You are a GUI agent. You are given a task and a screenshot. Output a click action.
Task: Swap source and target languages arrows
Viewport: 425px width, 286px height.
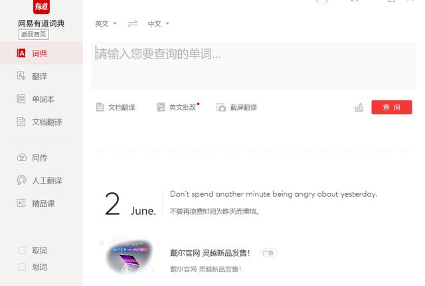[x=132, y=24]
